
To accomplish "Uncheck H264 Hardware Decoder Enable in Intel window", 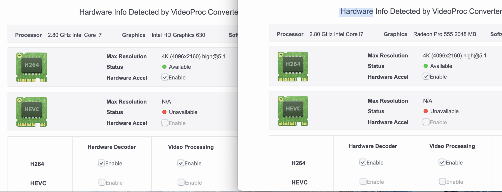I will pos(101,163).
